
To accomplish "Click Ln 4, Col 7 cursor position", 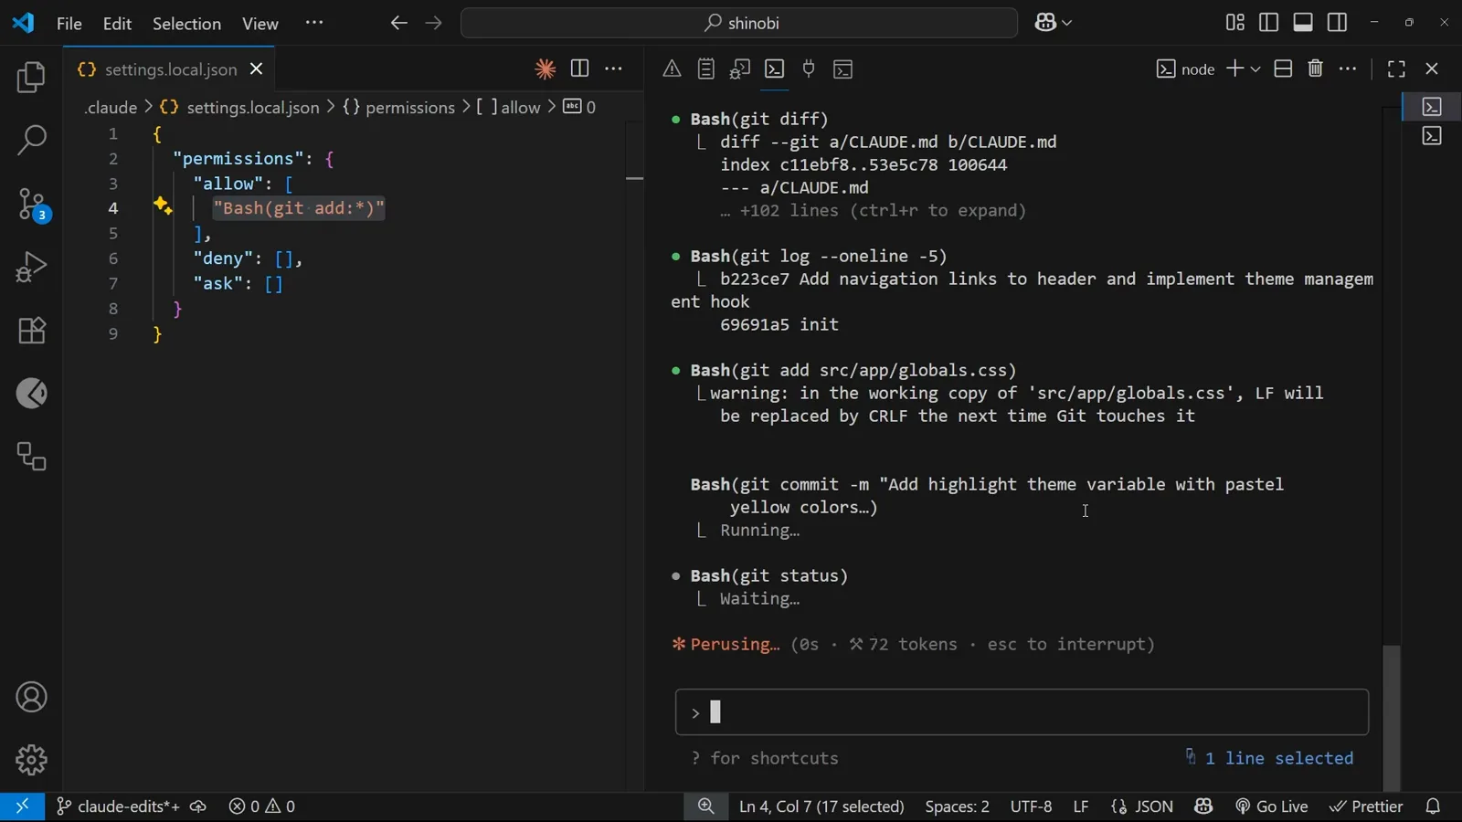I will click(821, 806).
